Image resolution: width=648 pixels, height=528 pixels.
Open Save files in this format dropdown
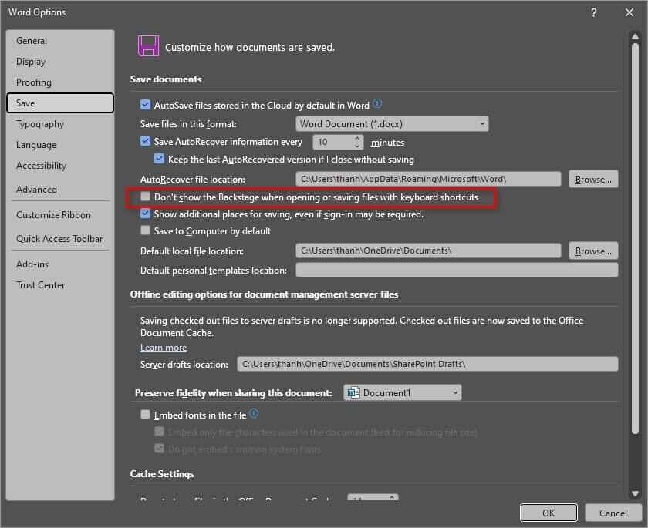point(392,123)
